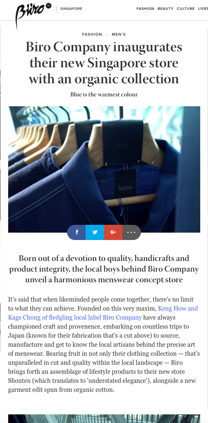Go to Fashion breadcrumb category
Viewport: 208px width, 423px height.
[x=92, y=34]
